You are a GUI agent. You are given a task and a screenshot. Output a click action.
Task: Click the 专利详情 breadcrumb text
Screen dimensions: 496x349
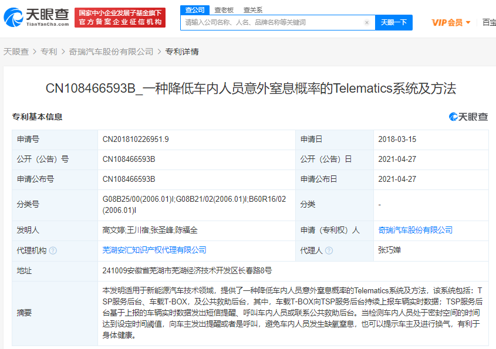[182, 52]
